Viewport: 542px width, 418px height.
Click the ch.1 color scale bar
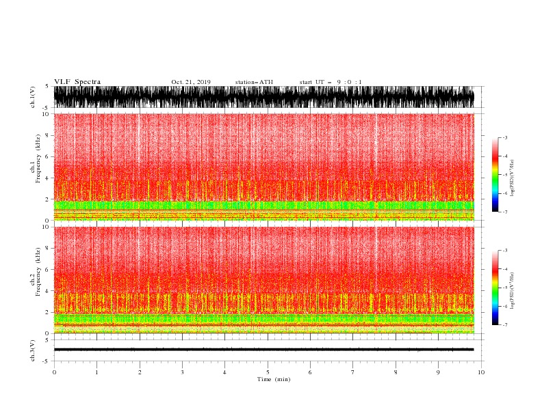[x=495, y=175]
